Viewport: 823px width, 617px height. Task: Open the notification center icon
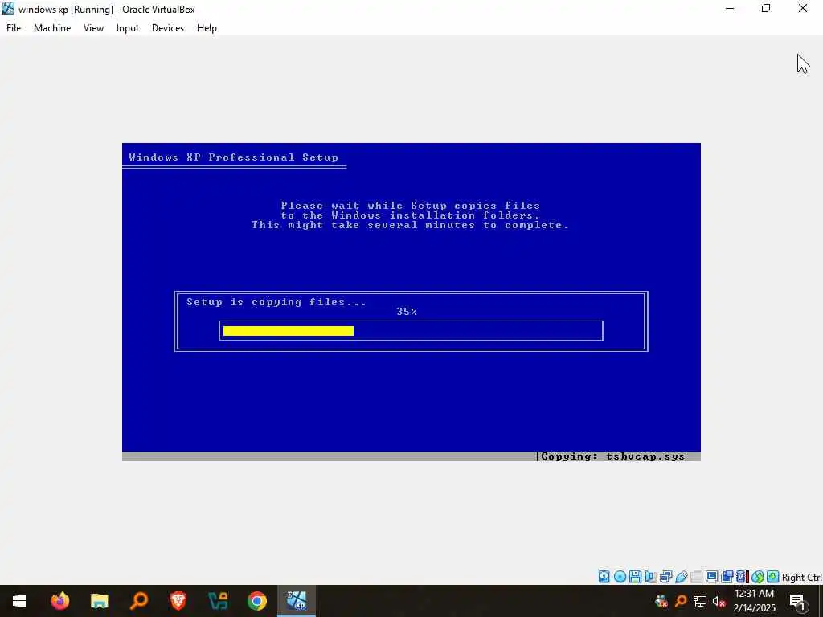coord(798,602)
